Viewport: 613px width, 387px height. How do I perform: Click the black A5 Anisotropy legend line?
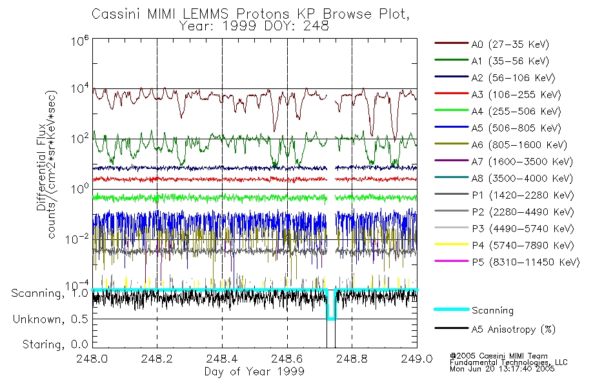451,328
